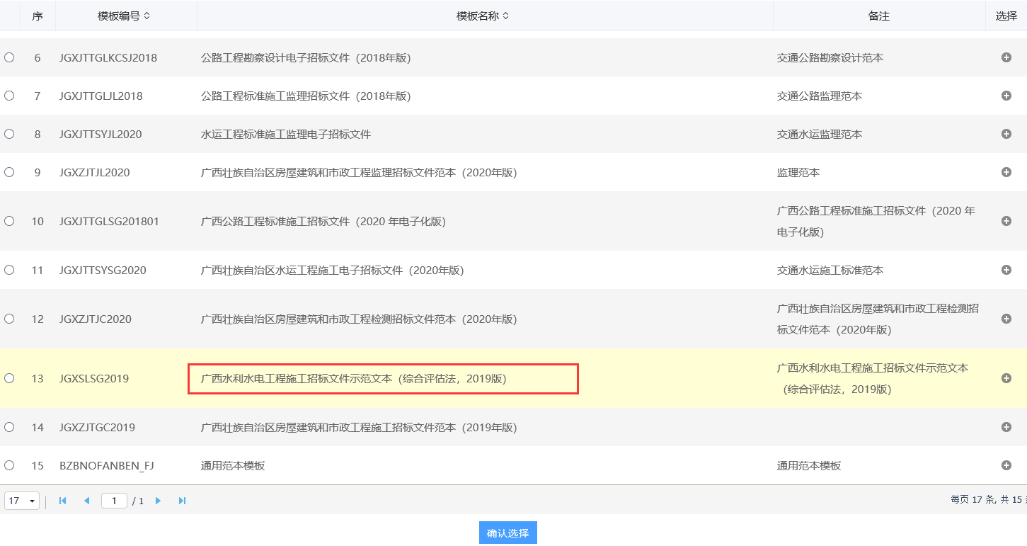Sort by 模板名称 column header
This screenshot has height=546, width=1027.
483,16
